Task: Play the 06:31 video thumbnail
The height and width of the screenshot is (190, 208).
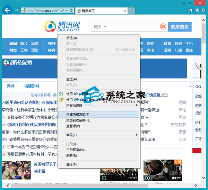Action: pyautogui.click(x=119, y=174)
